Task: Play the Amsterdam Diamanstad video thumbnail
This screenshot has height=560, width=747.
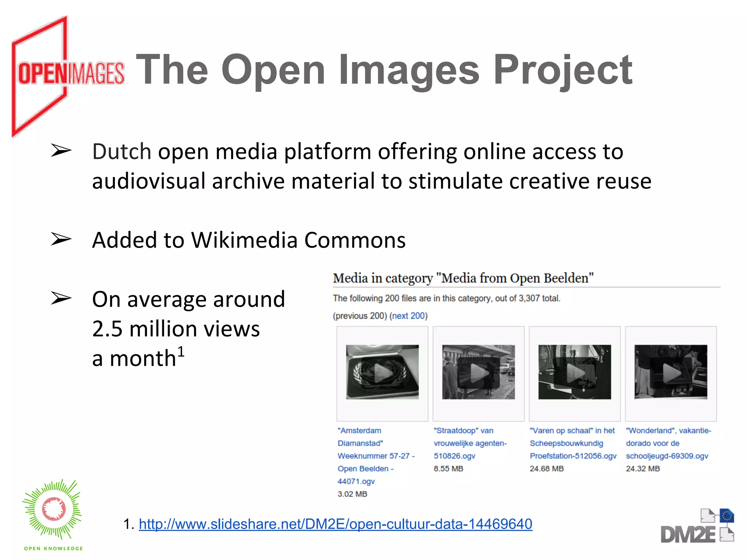Action: (x=382, y=372)
